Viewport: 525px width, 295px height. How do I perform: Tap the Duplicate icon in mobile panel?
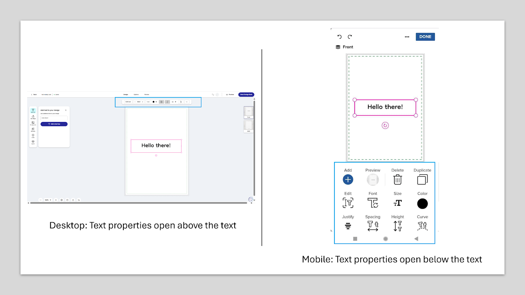point(422,180)
